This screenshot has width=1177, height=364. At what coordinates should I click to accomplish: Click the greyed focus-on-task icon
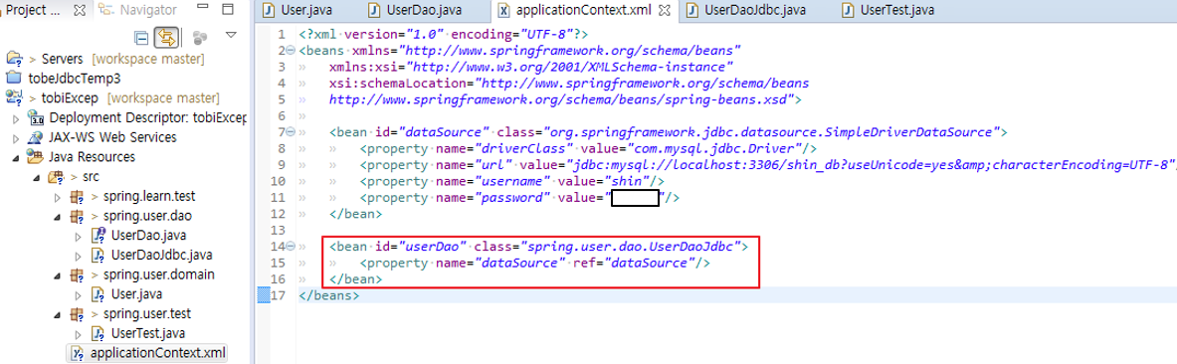200,37
